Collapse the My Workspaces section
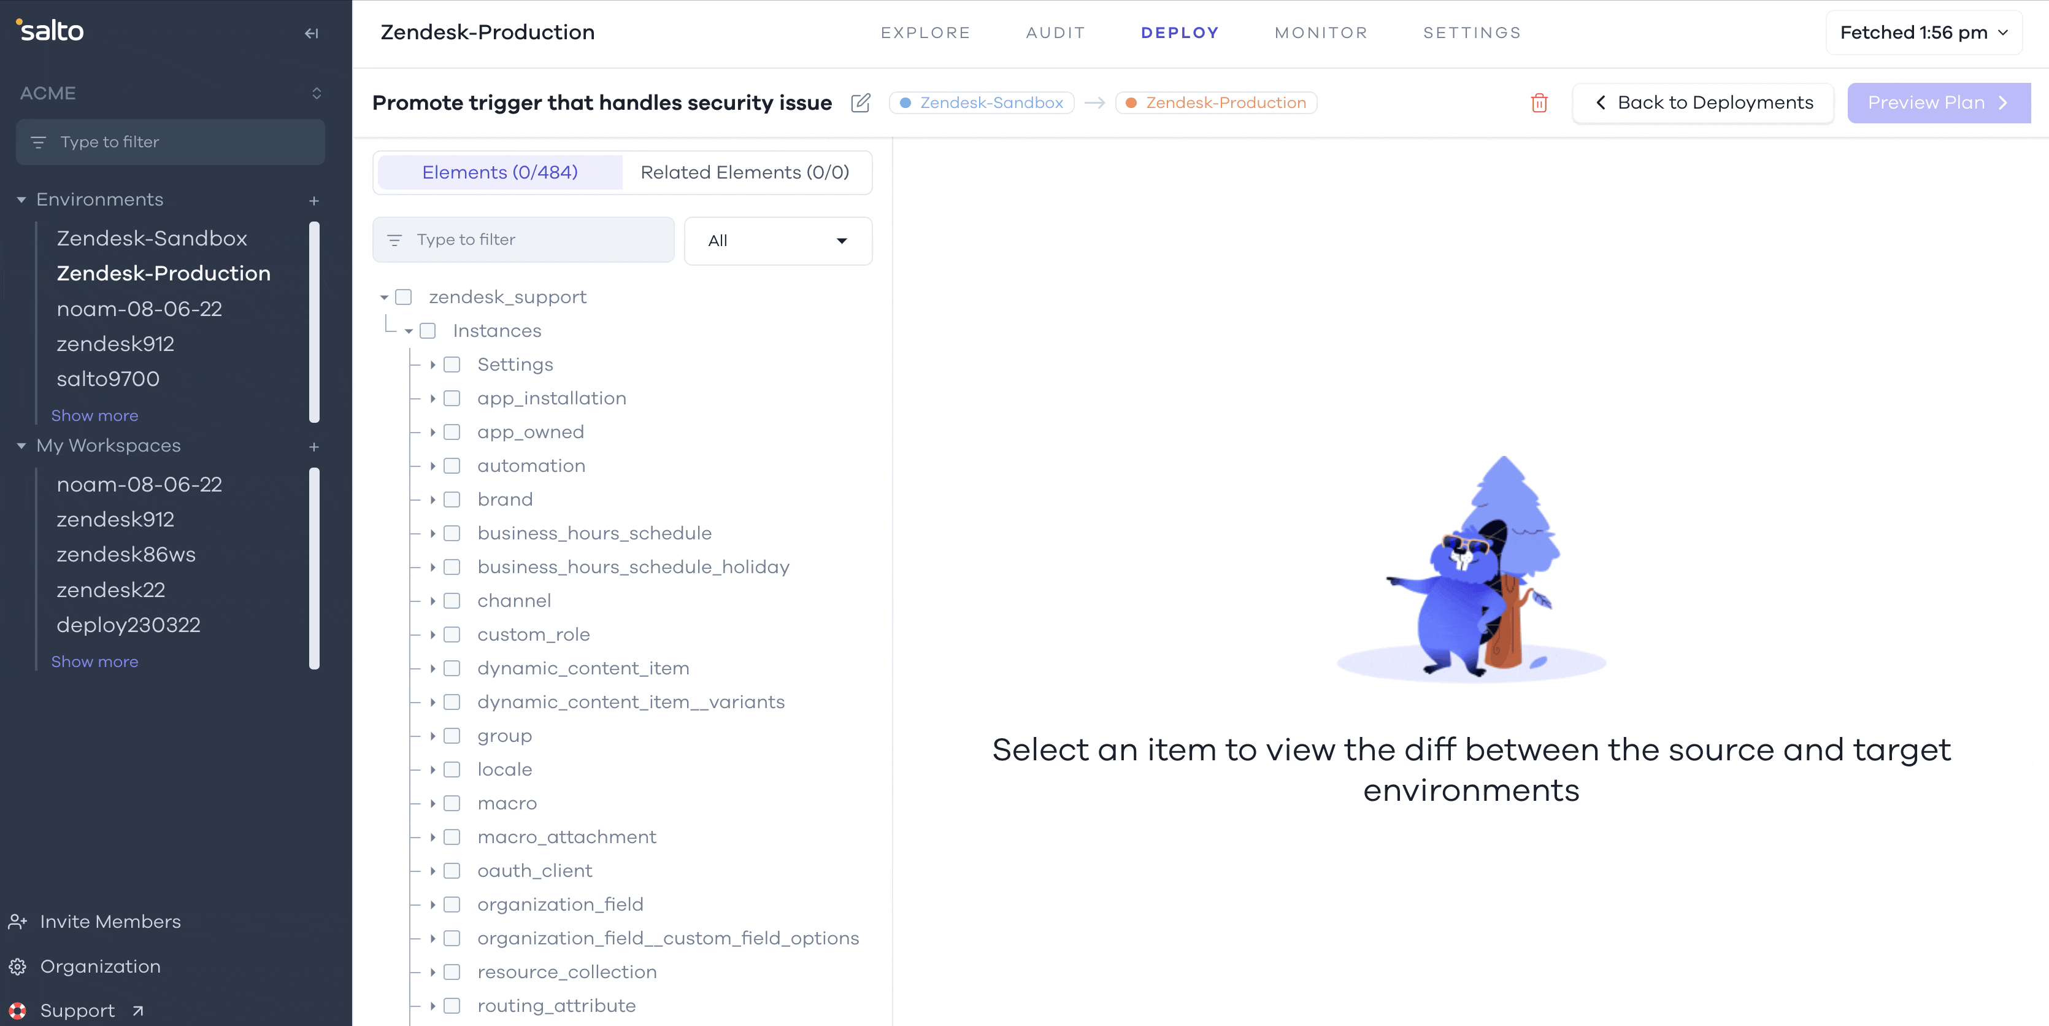 coord(21,446)
